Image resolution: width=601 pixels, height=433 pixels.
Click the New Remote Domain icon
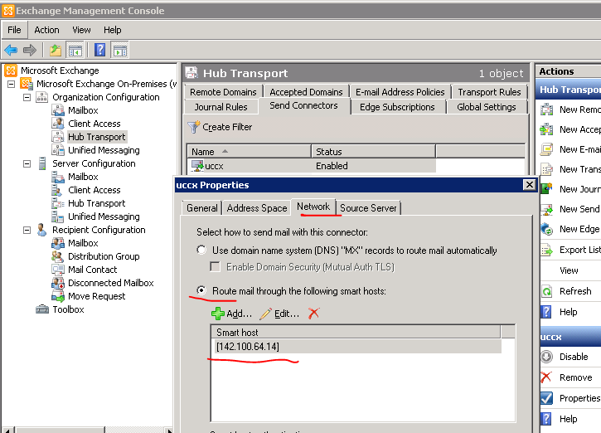546,109
